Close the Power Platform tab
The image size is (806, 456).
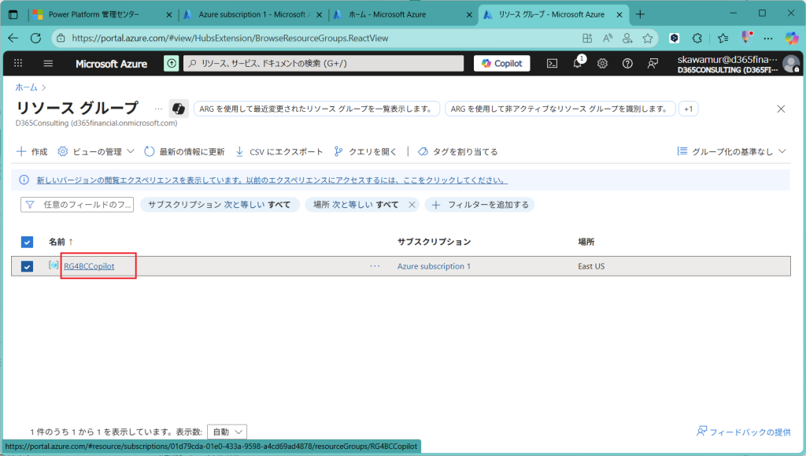(168, 15)
